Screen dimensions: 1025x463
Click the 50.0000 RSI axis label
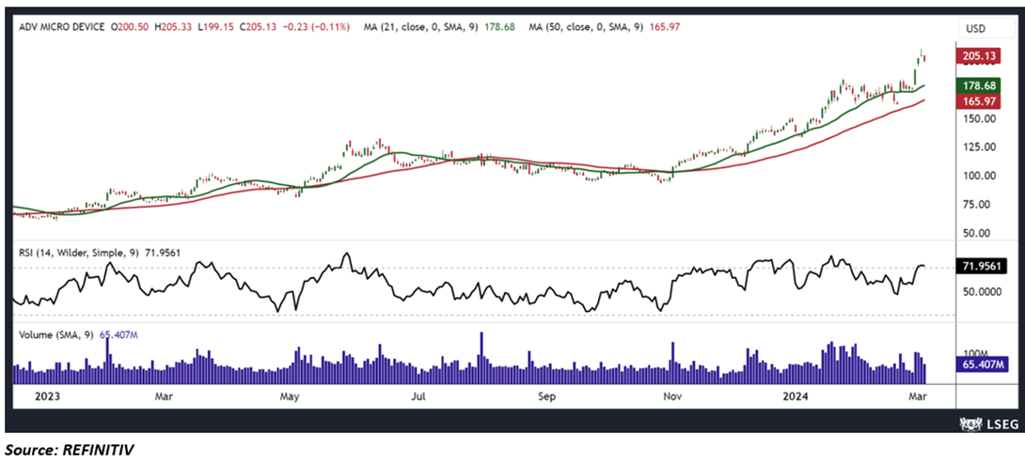(981, 291)
